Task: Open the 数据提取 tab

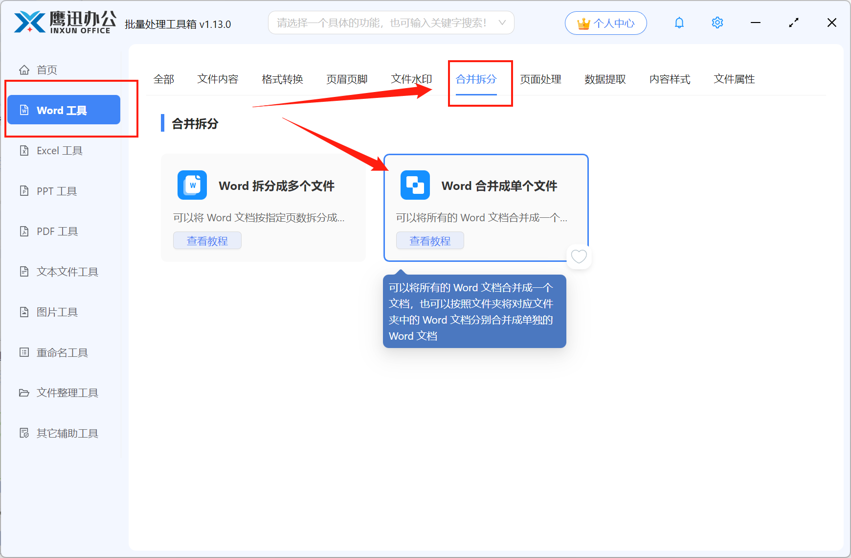Action: point(605,79)
